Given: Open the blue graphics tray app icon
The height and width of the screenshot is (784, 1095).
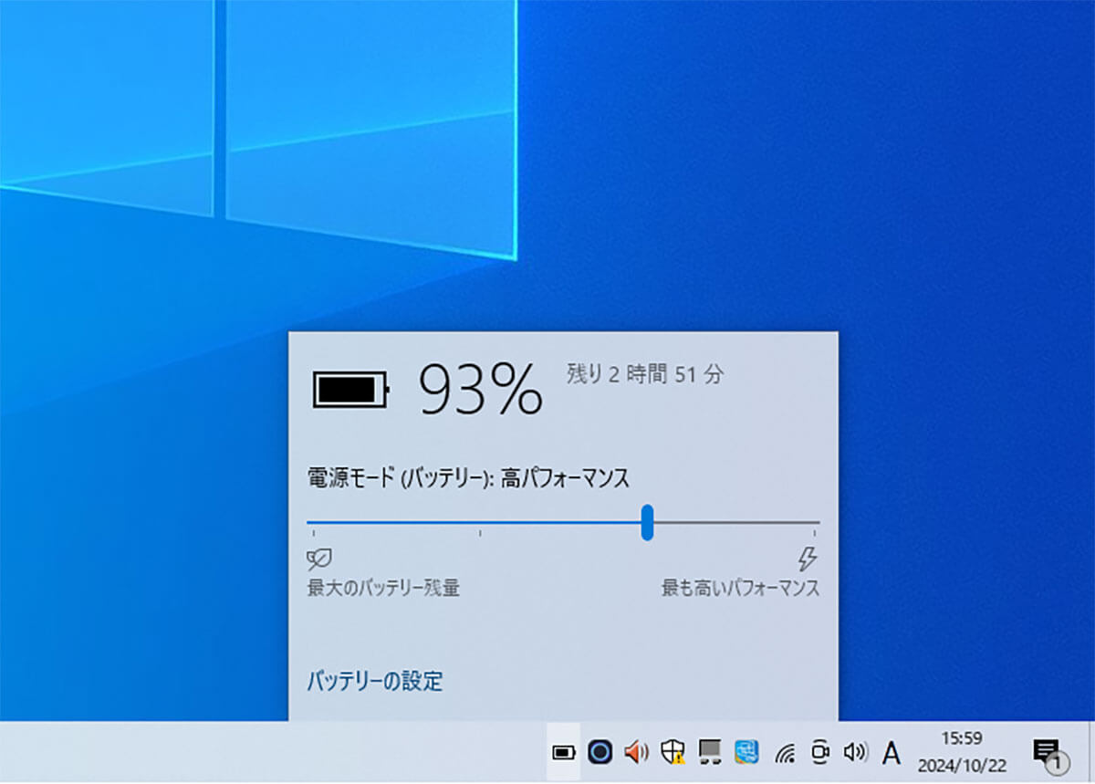Looking at the screenshot, I should coord(746,752).
